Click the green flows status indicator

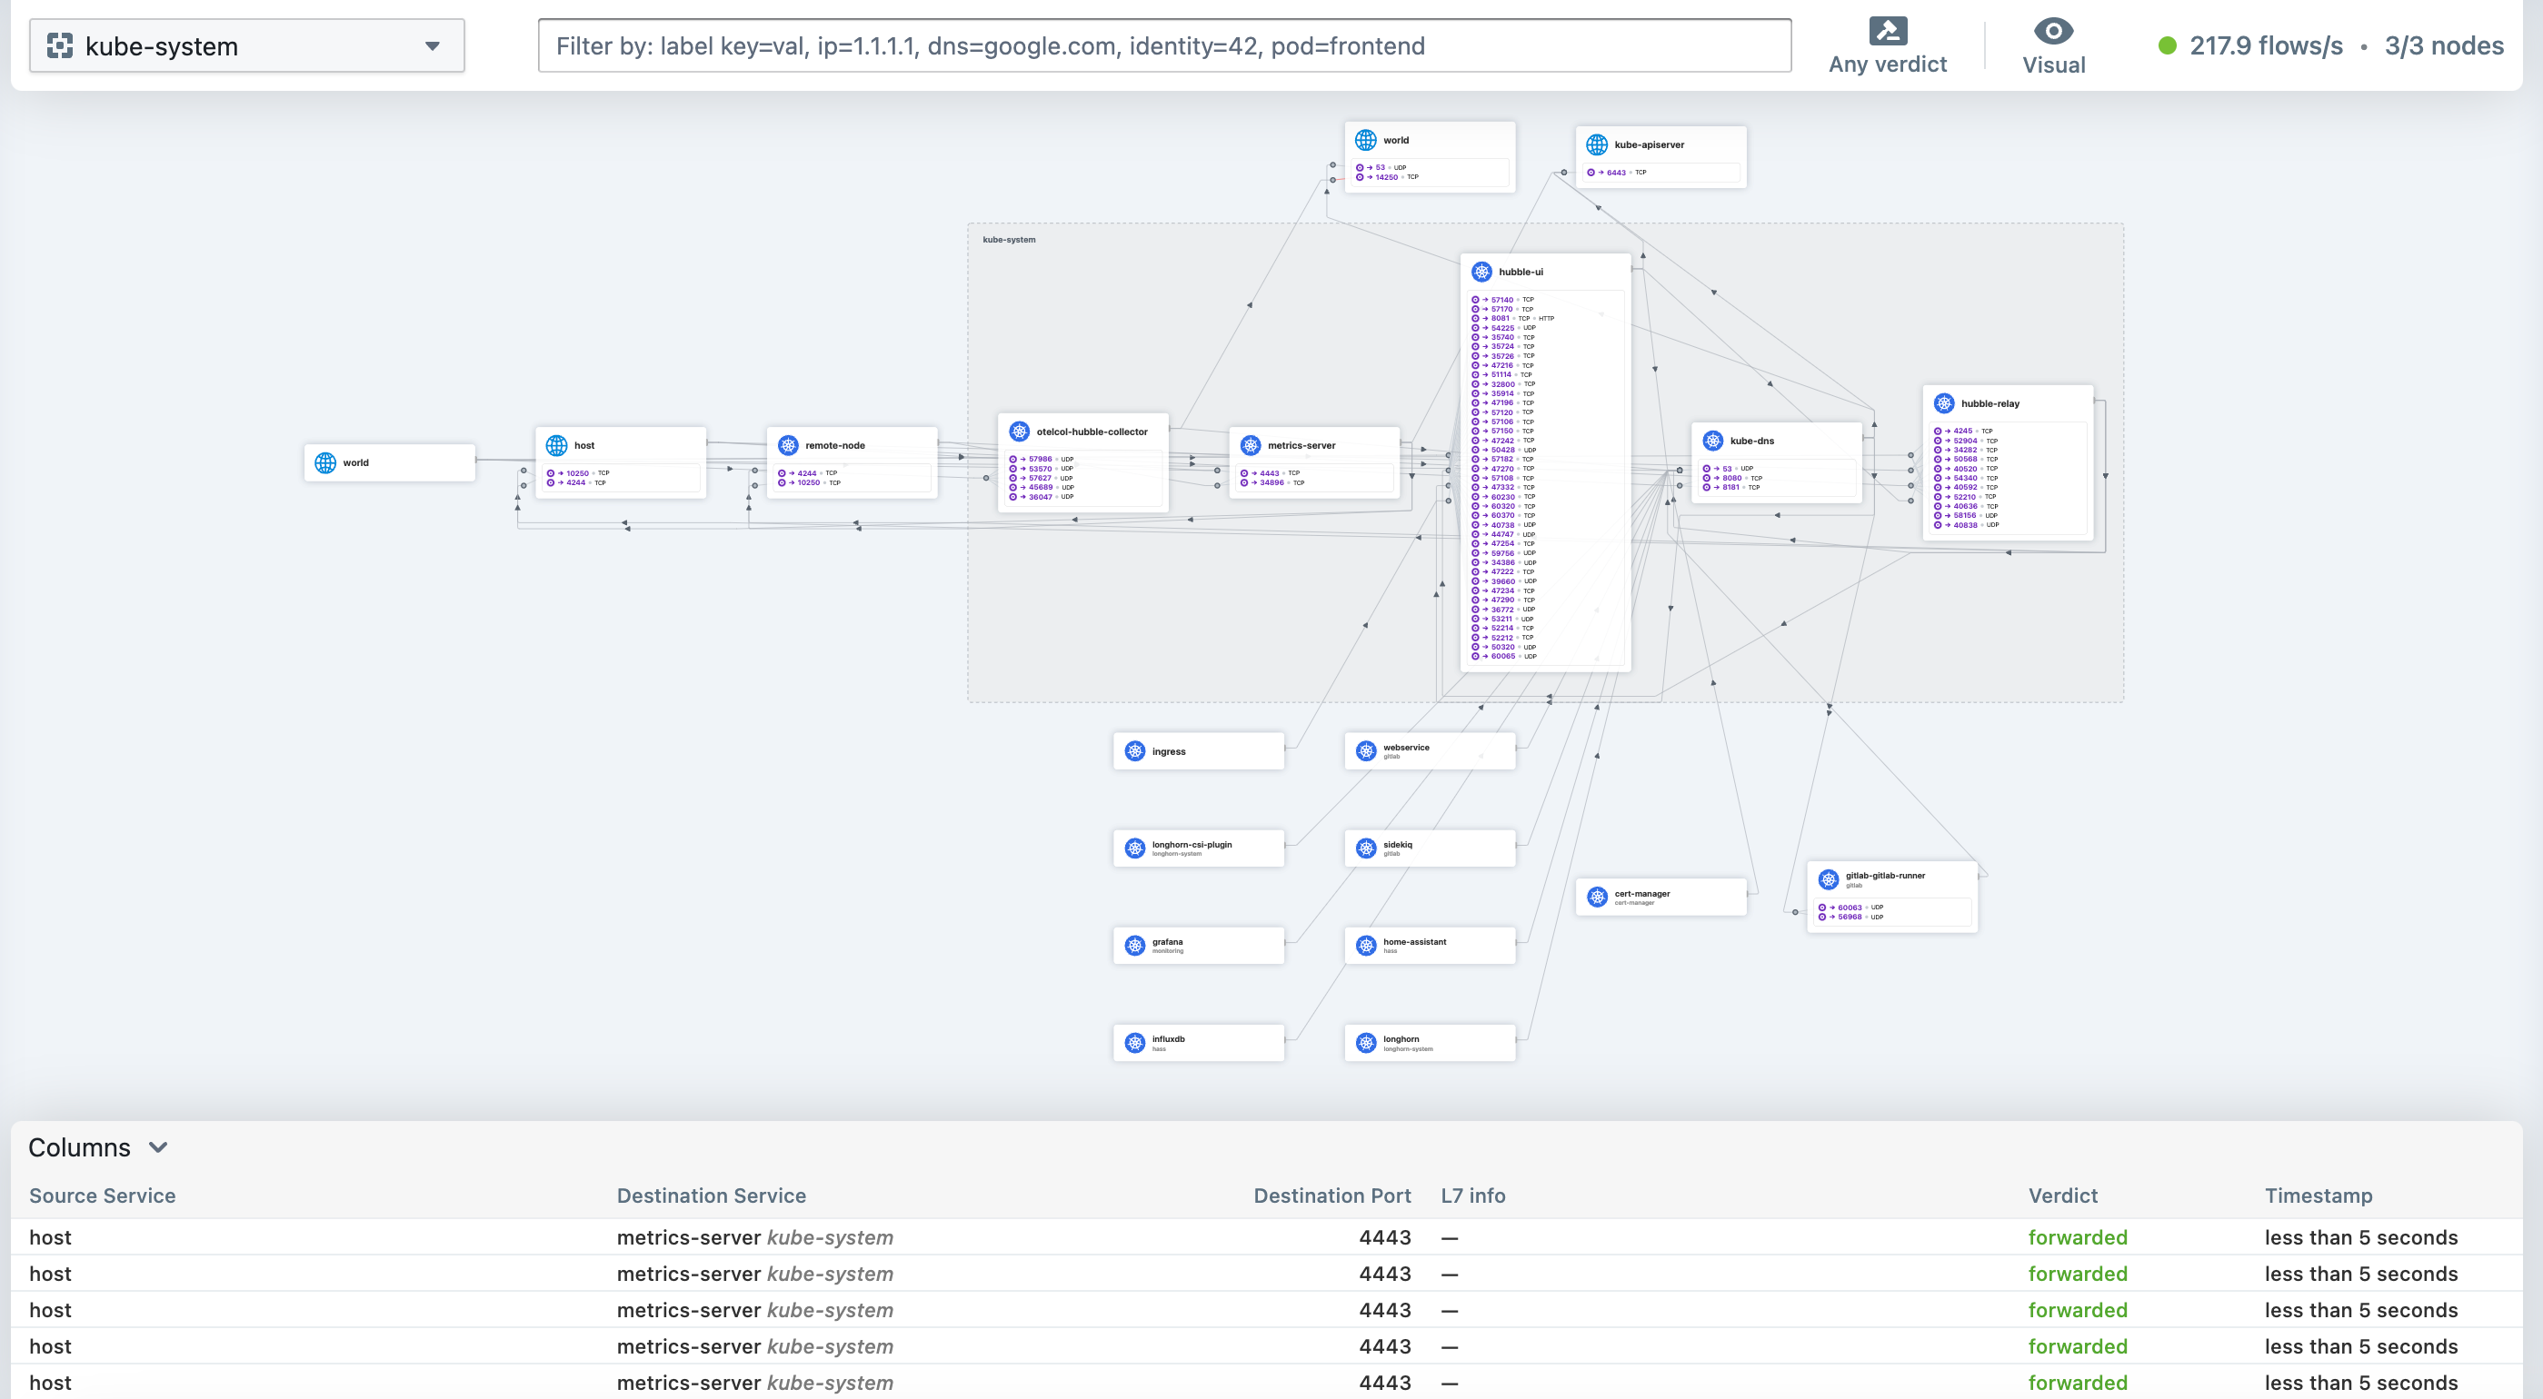pyautogui.click(x=2167, y=45)
